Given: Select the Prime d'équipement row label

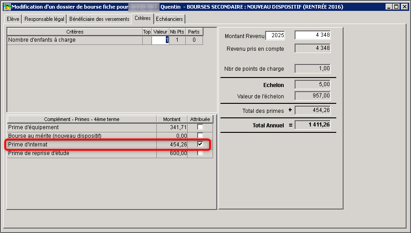Looking at the screenshot, I should [33, 127].
